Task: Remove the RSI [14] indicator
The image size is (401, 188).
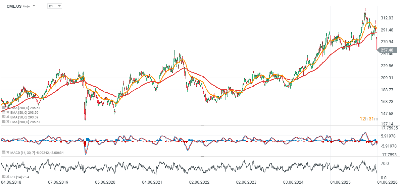Action: point(8,177)
